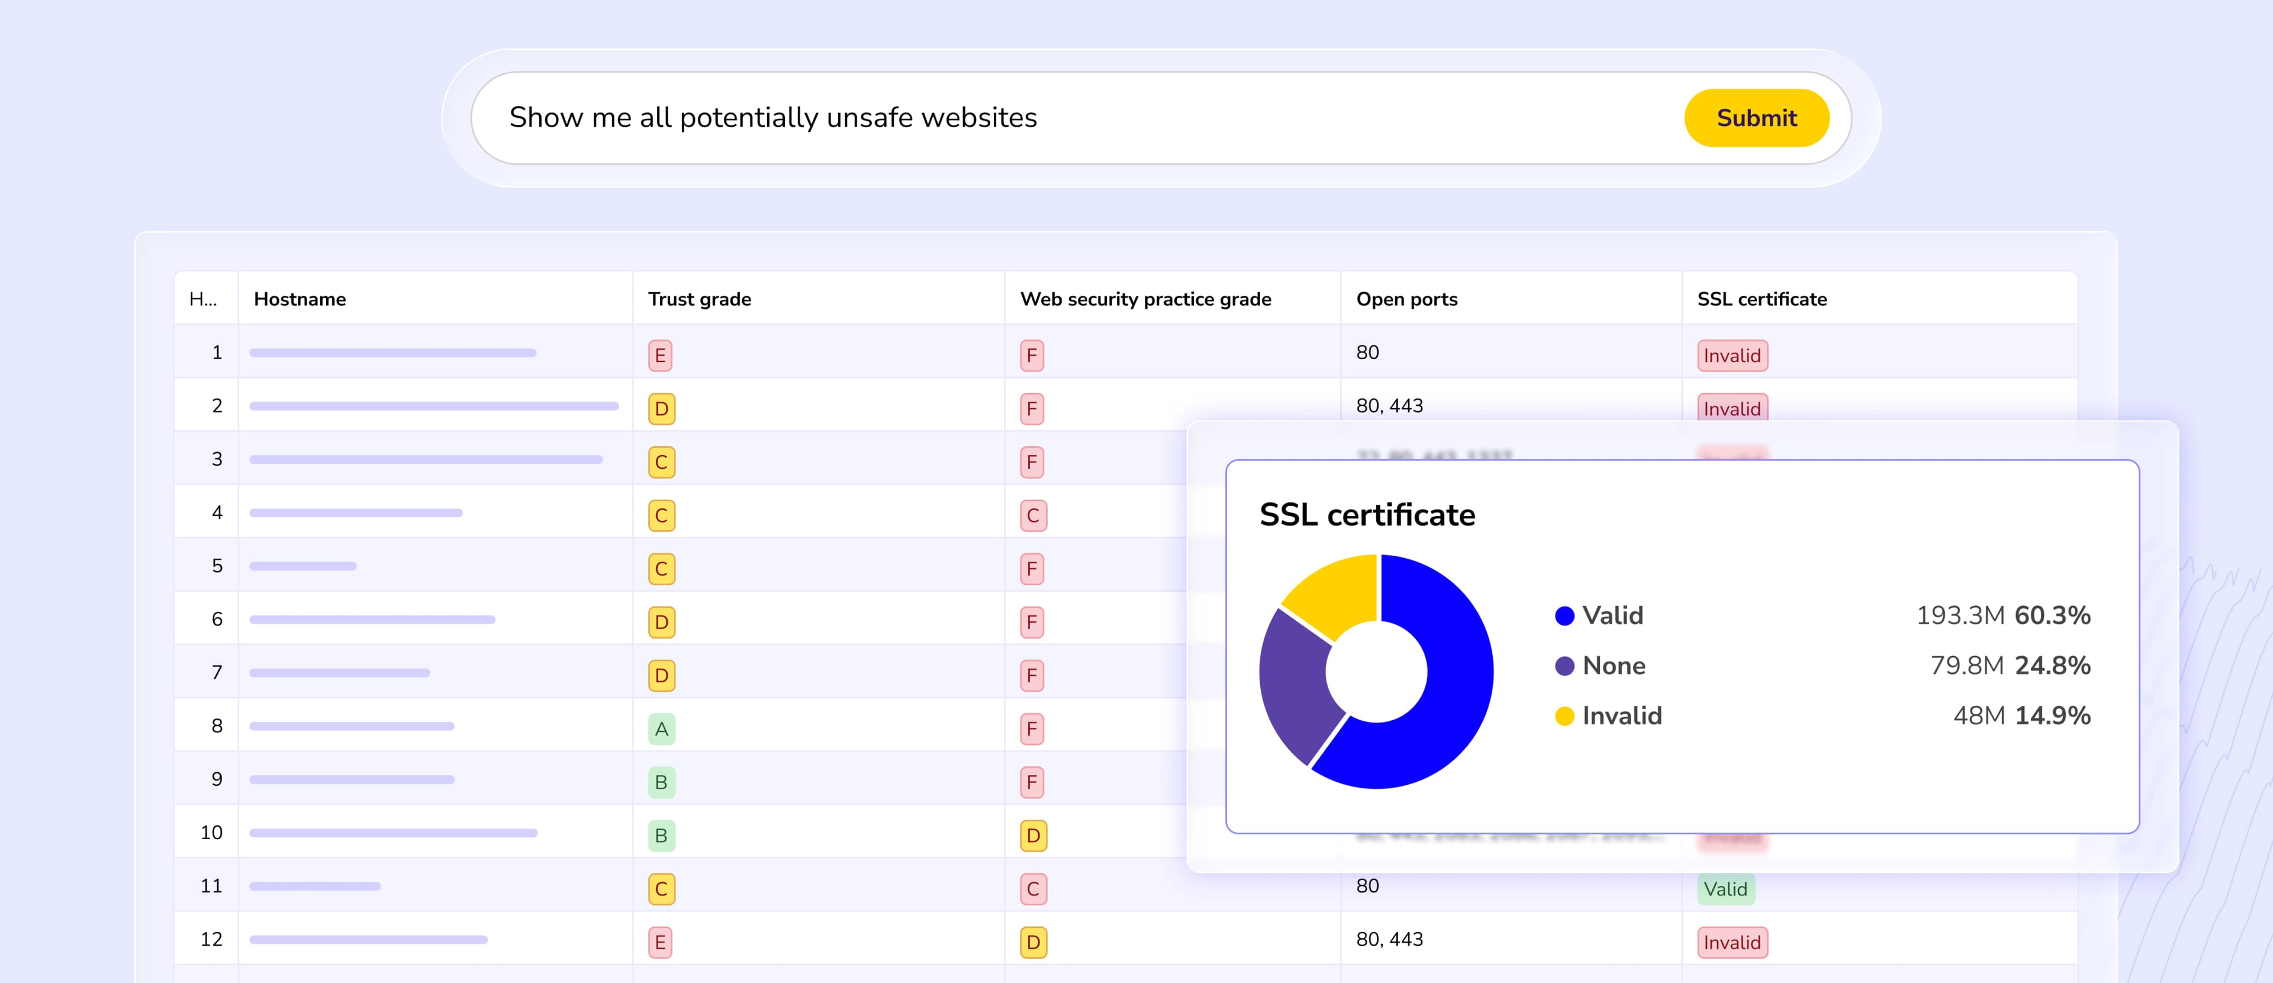
Task: Click the purple None legend dot
Action: pyautogui.click(x=1564, y=666)
